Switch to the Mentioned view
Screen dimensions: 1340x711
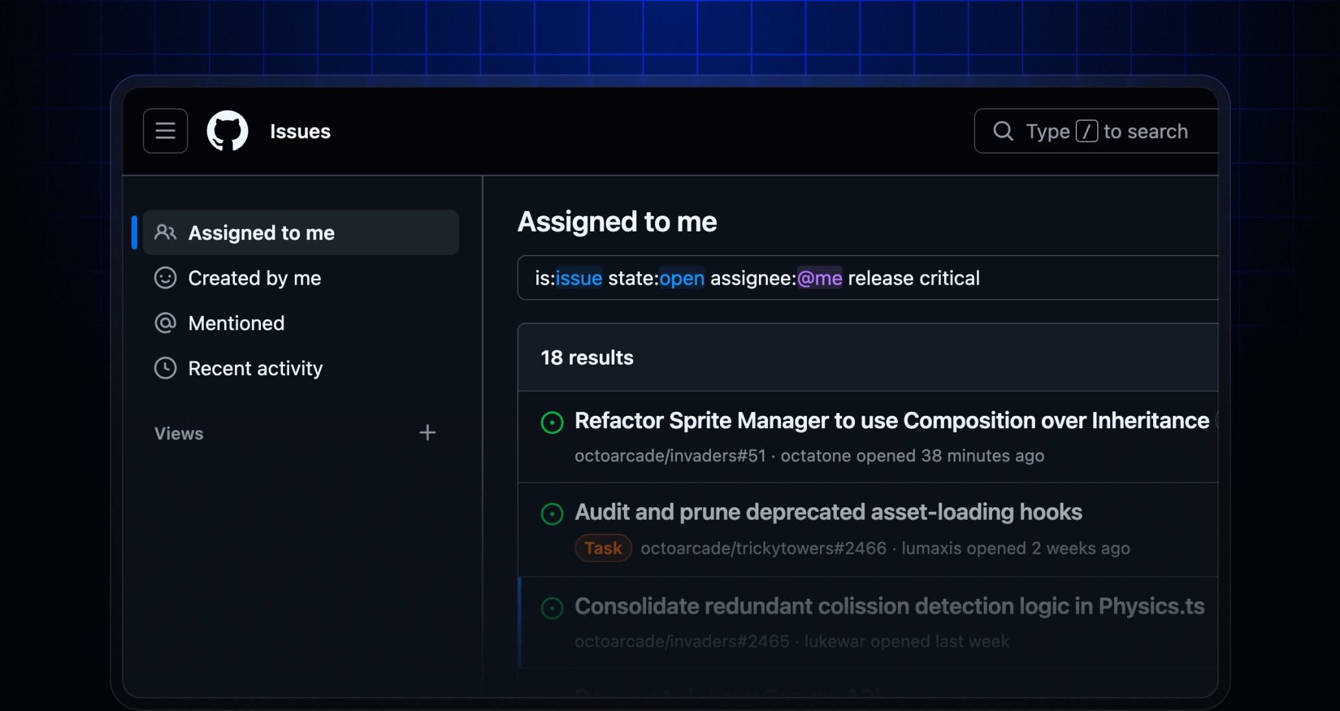(x=236, y=322)
